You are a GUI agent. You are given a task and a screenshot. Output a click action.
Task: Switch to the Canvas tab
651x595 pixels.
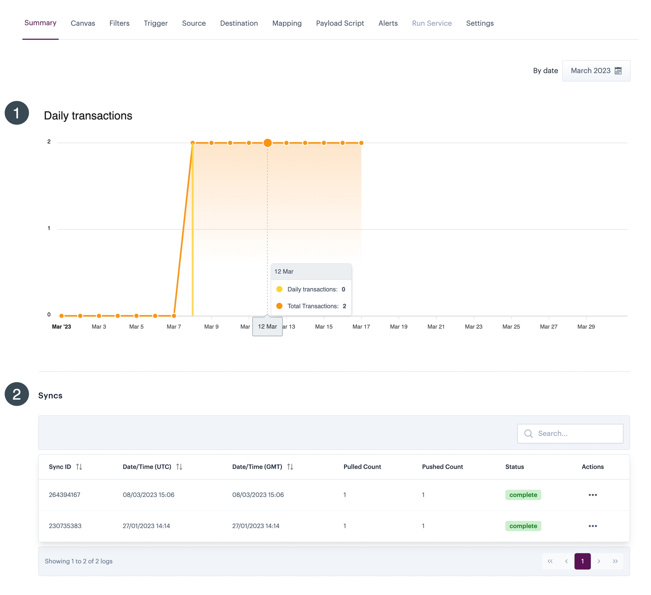pos(83,23)
